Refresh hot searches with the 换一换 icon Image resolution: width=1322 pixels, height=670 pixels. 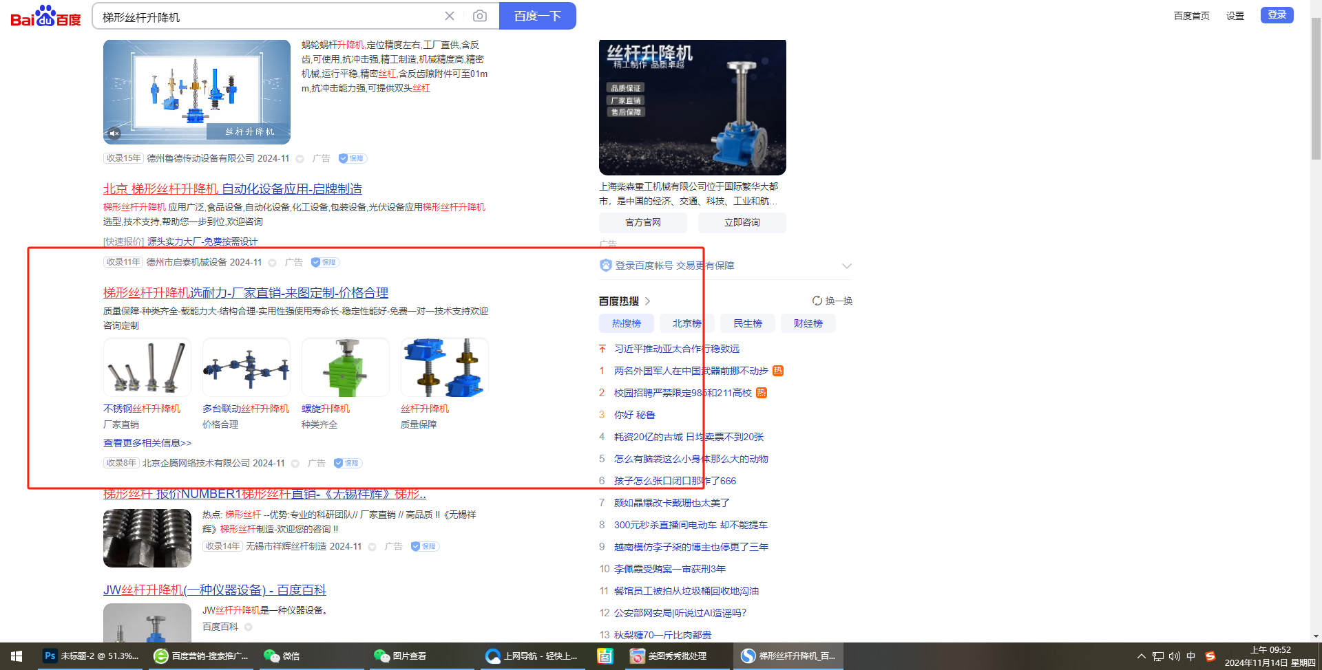pos(817,301)
